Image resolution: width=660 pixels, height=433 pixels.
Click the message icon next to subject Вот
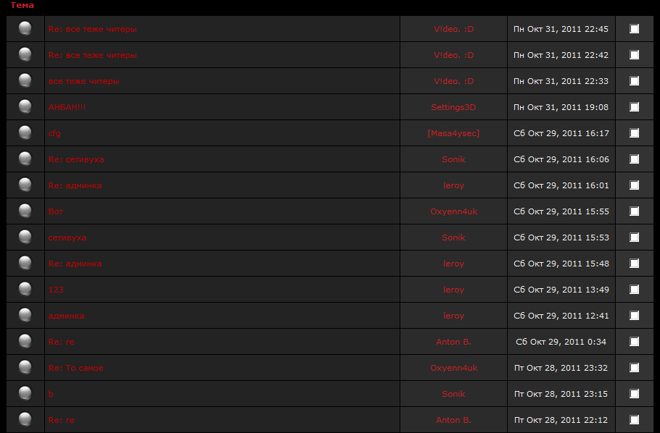point(25,211)
